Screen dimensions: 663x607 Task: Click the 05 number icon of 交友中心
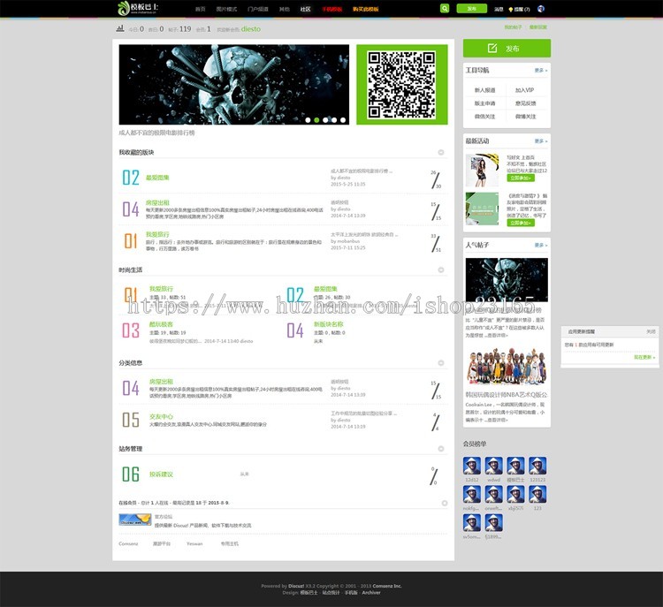(131, 420)
